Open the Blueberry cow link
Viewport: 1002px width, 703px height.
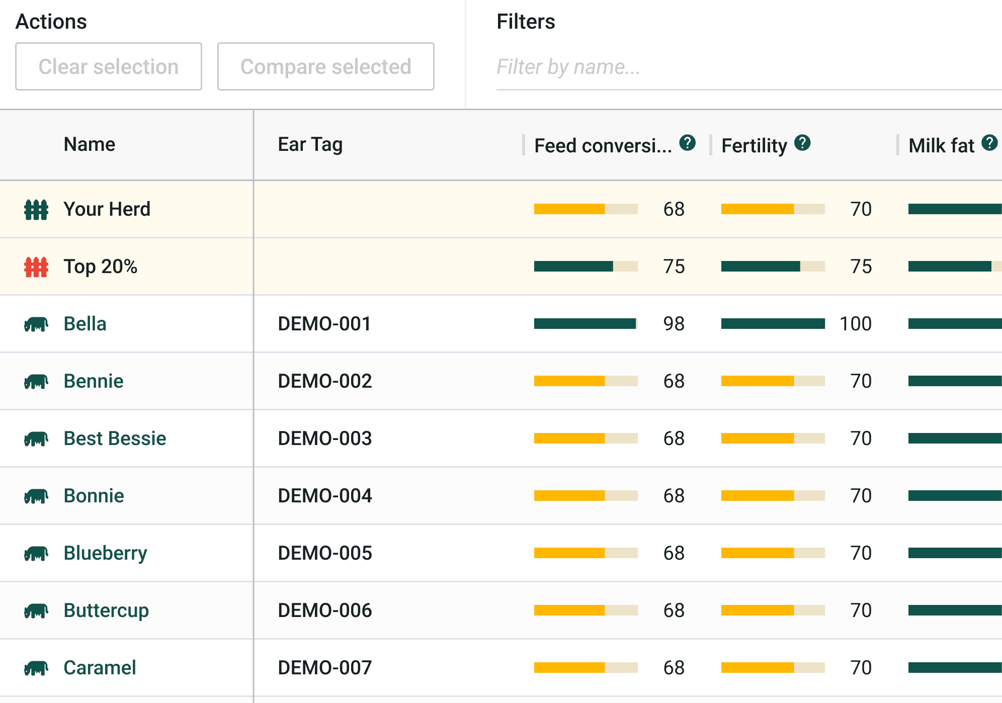coord(105,553)
